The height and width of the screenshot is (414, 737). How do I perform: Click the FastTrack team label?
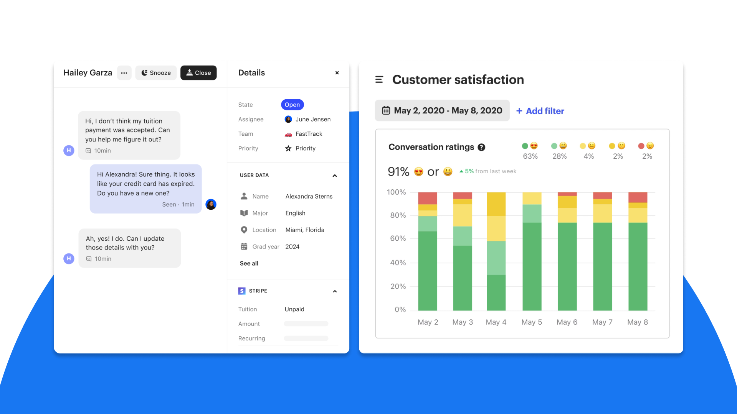coord(308,133)
